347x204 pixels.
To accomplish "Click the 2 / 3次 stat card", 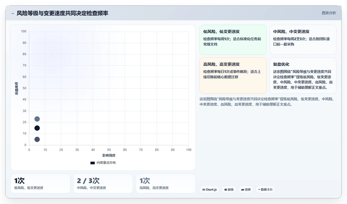I will [103, 183].
